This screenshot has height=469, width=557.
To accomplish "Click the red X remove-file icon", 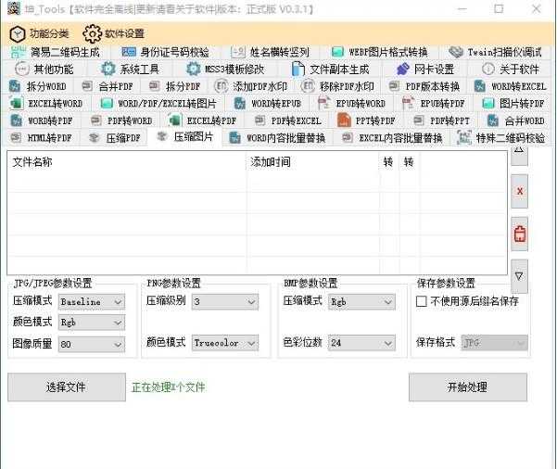I will coord(520,190).
